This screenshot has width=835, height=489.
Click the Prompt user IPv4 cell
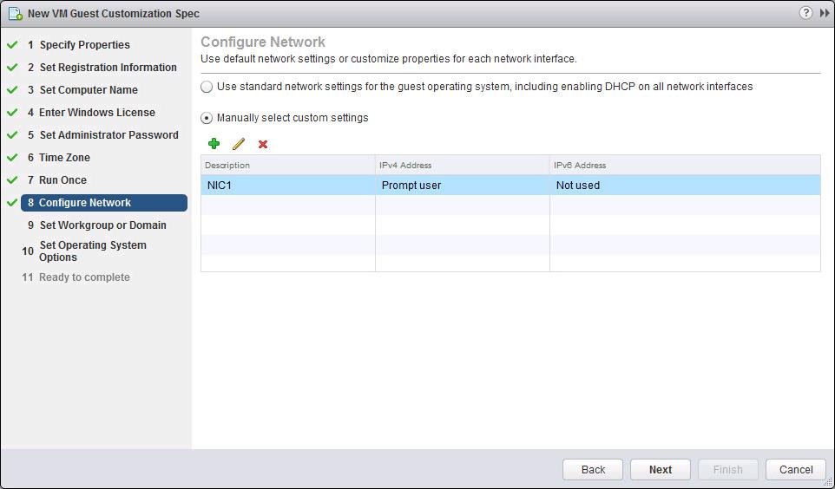point(463,186)
